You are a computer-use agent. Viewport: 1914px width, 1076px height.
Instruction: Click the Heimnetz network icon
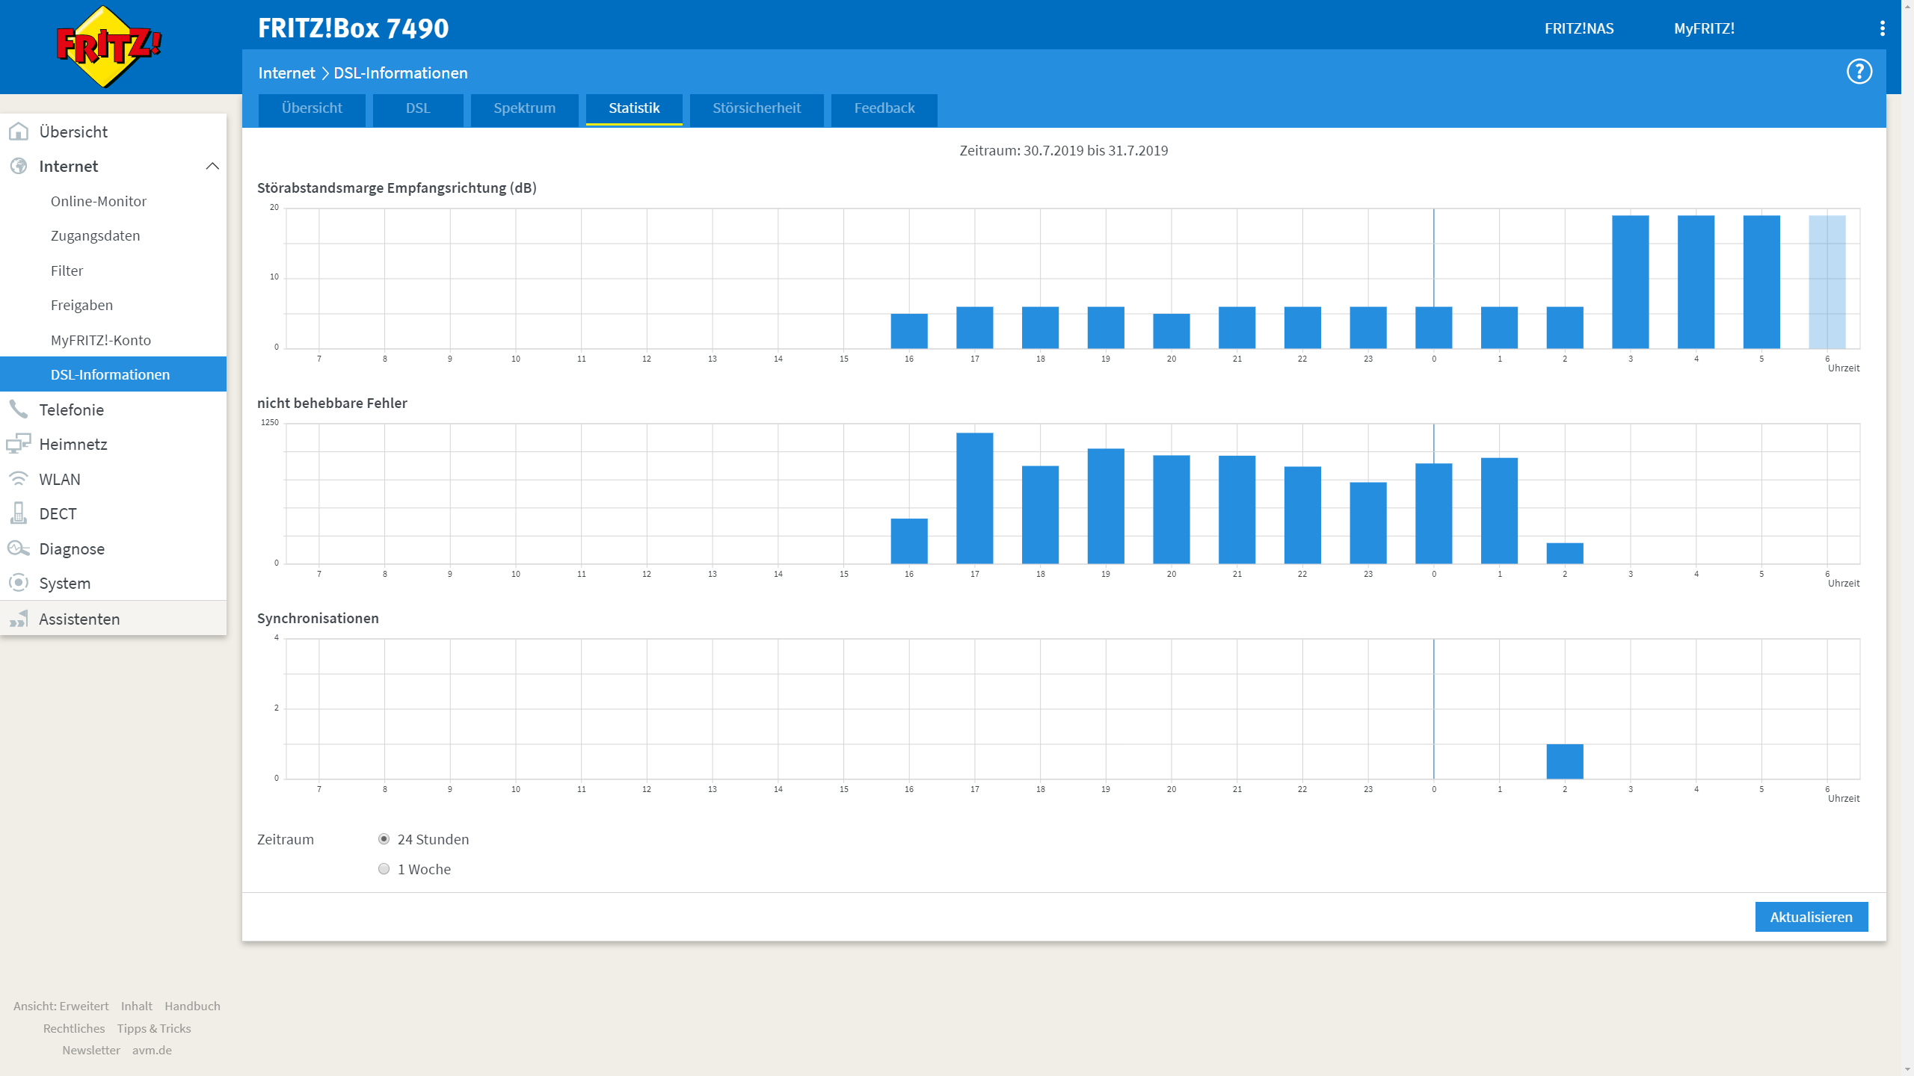click(19, 444)
